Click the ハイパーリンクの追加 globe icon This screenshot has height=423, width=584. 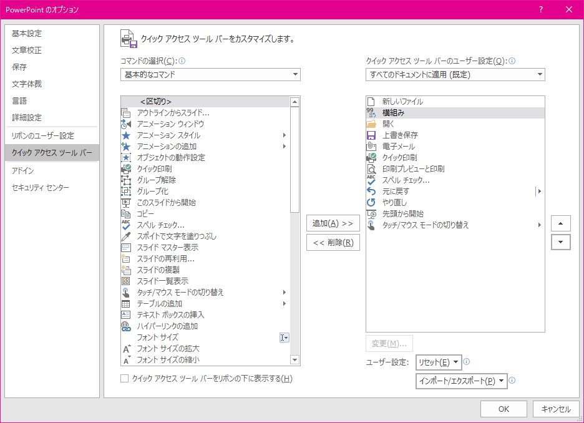[126, 326]
